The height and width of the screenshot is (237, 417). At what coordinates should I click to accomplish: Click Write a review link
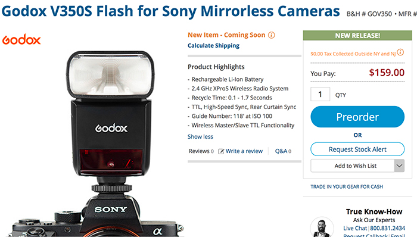point(244,151)
